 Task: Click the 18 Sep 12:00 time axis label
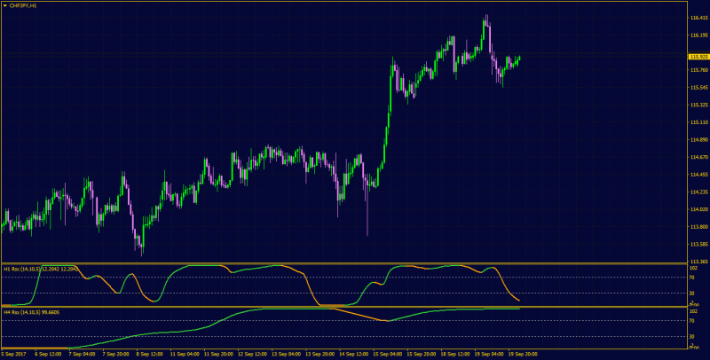(x=455, y=354)
